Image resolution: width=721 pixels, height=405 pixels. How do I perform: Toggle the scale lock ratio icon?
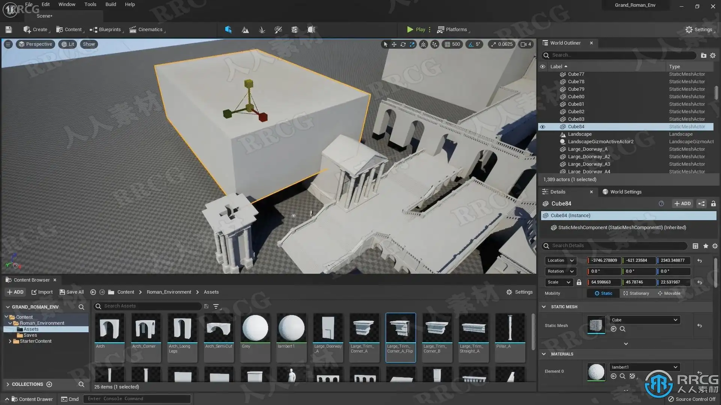(x=579, y=282)
